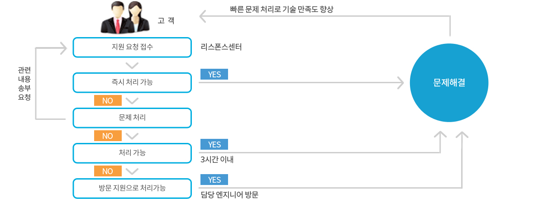Screen dimensions: 543x199
Task: Click the chevron below 지원 요청 접수
Action: click(x=132, y=65)
